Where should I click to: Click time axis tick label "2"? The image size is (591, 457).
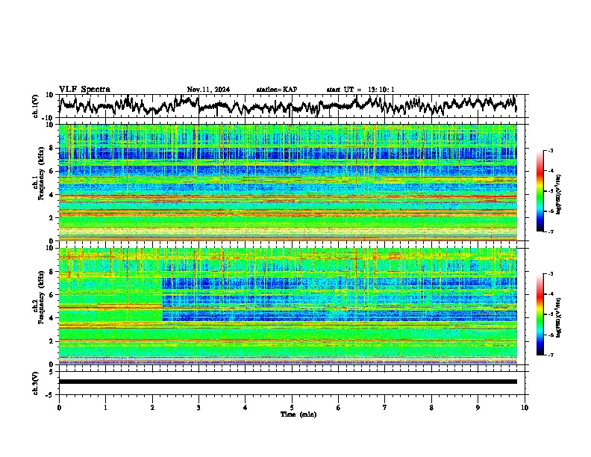[152, 408]
